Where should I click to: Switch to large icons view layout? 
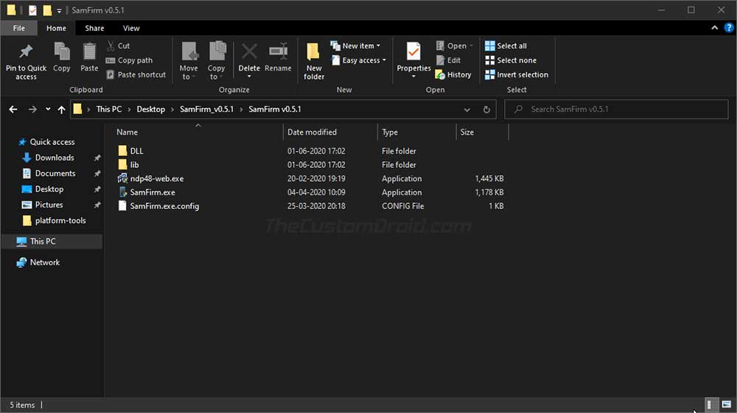pos(727,405)
